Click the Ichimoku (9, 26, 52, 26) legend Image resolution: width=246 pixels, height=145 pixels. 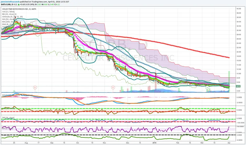pyautogui.click(x=12, y=17)
